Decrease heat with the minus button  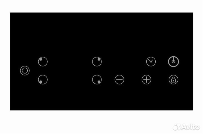[x=119, y=79]
